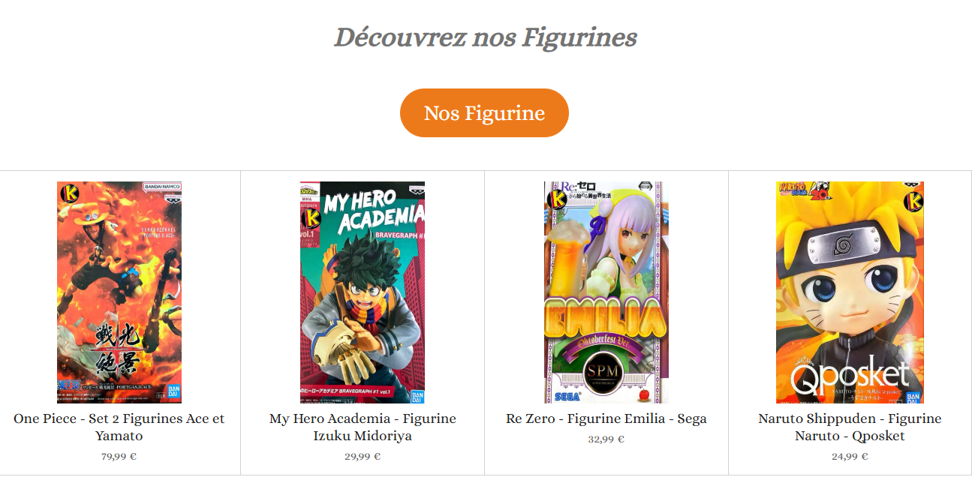Open the Emilia Re Zero box image
Image resolution: width=972 pixels, height=492 pixels.
606,292
